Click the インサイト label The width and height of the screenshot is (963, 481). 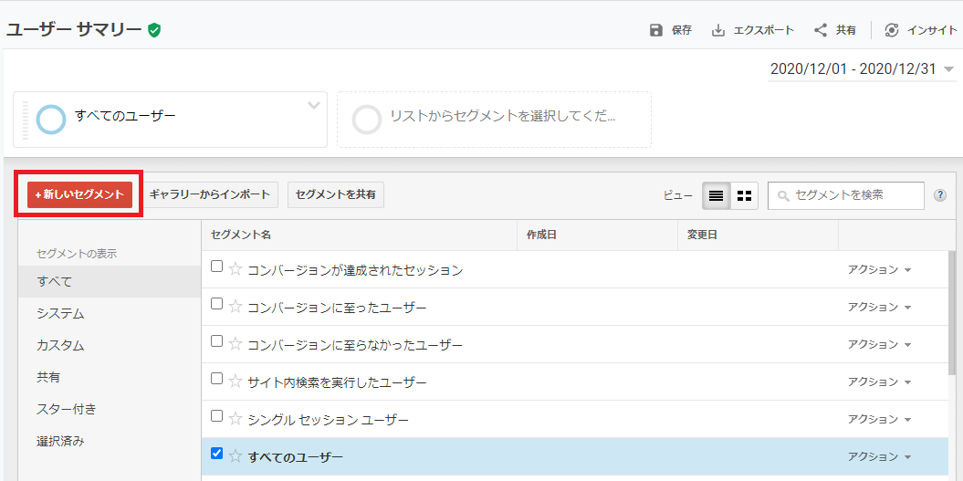pos(932,30)
